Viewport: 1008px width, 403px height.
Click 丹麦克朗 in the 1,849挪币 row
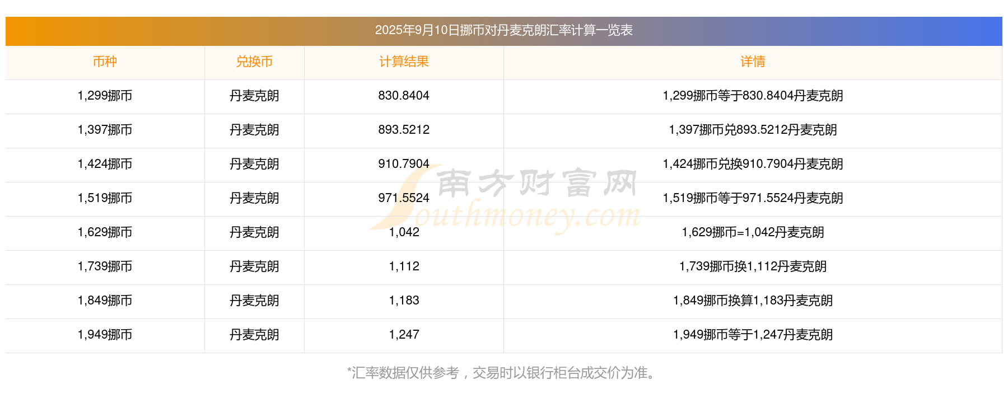[254, 301]
